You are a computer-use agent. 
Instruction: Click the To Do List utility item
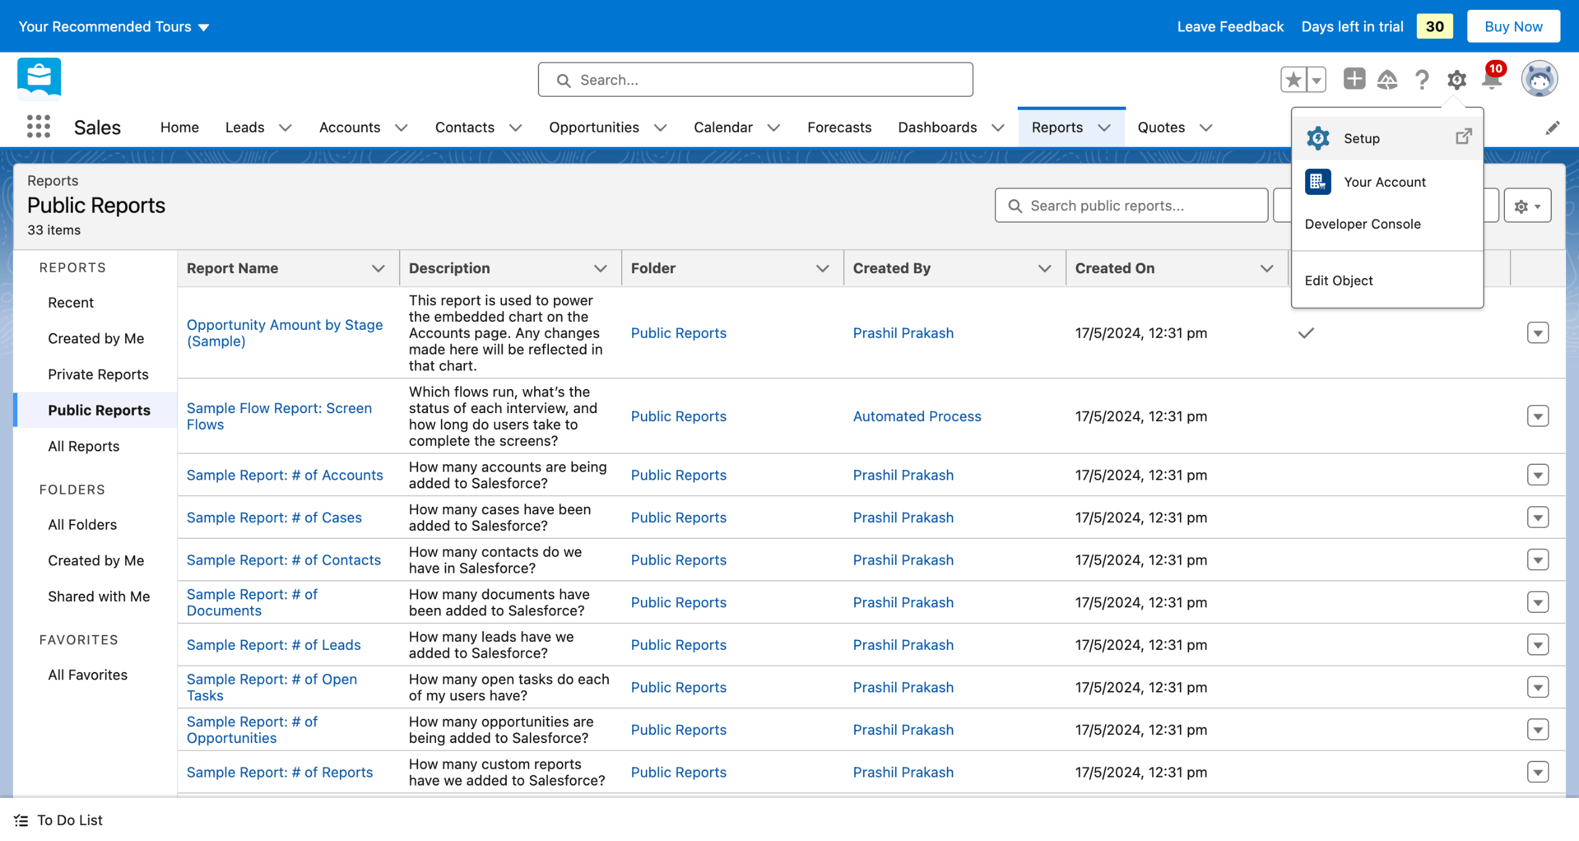pyautogui.click(x=59, y=820)
